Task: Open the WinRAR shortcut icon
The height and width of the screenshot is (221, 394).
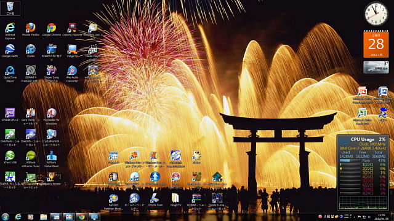Action: pyautogui.click(x=196, y=202)
